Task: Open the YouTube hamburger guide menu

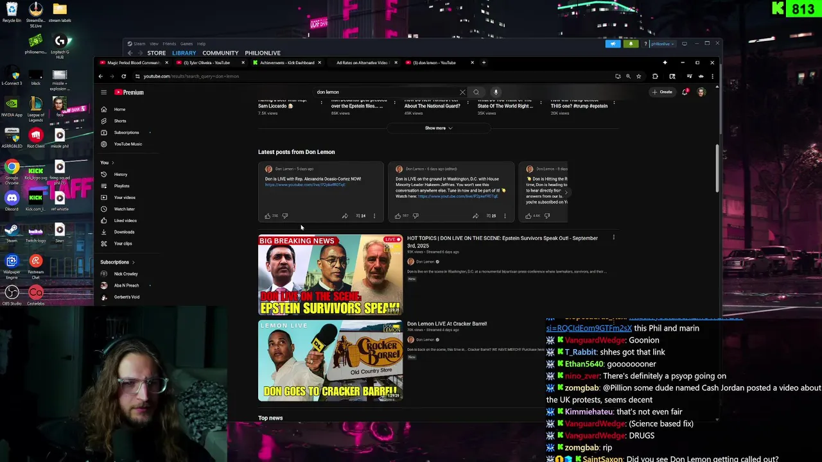Action: pos(103,92)
